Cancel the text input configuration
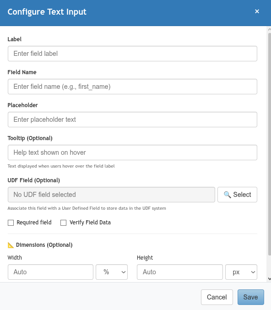The image size is (271, 310). (217, 297)
